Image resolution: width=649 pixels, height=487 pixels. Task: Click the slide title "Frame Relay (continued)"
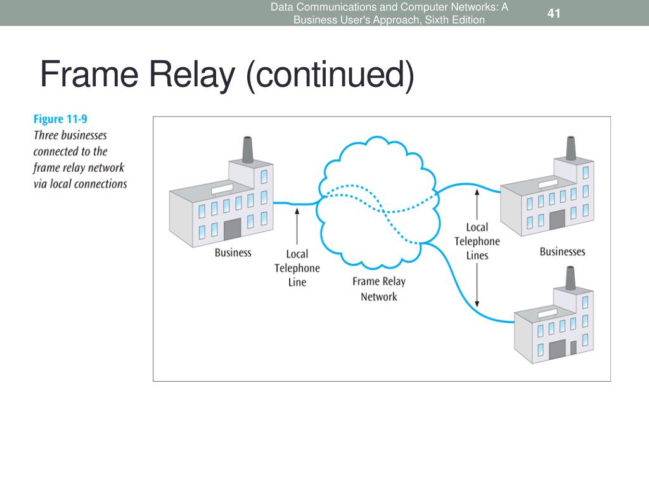(x=227, y=75)
